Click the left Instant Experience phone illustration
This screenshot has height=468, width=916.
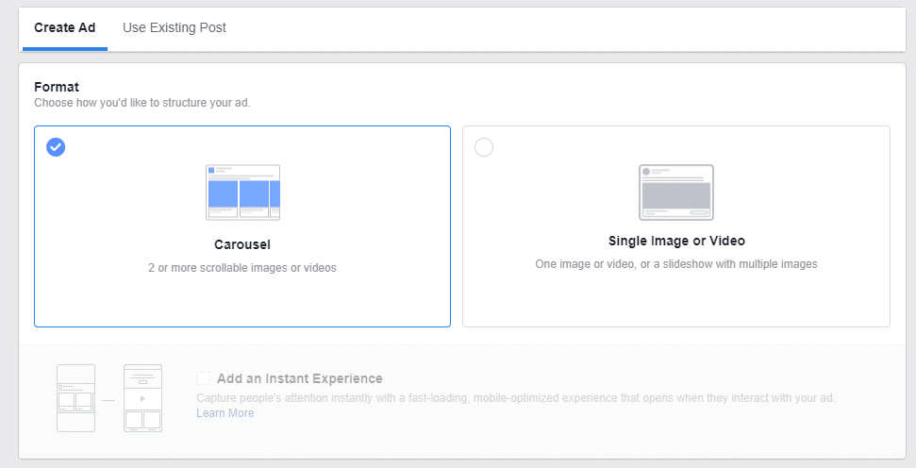75,398
